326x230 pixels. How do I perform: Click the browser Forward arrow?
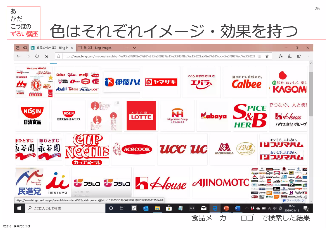pos(28,56)
